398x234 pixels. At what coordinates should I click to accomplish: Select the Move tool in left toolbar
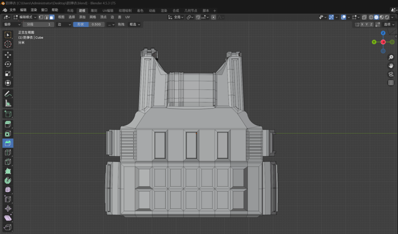(x=8, y=55)
